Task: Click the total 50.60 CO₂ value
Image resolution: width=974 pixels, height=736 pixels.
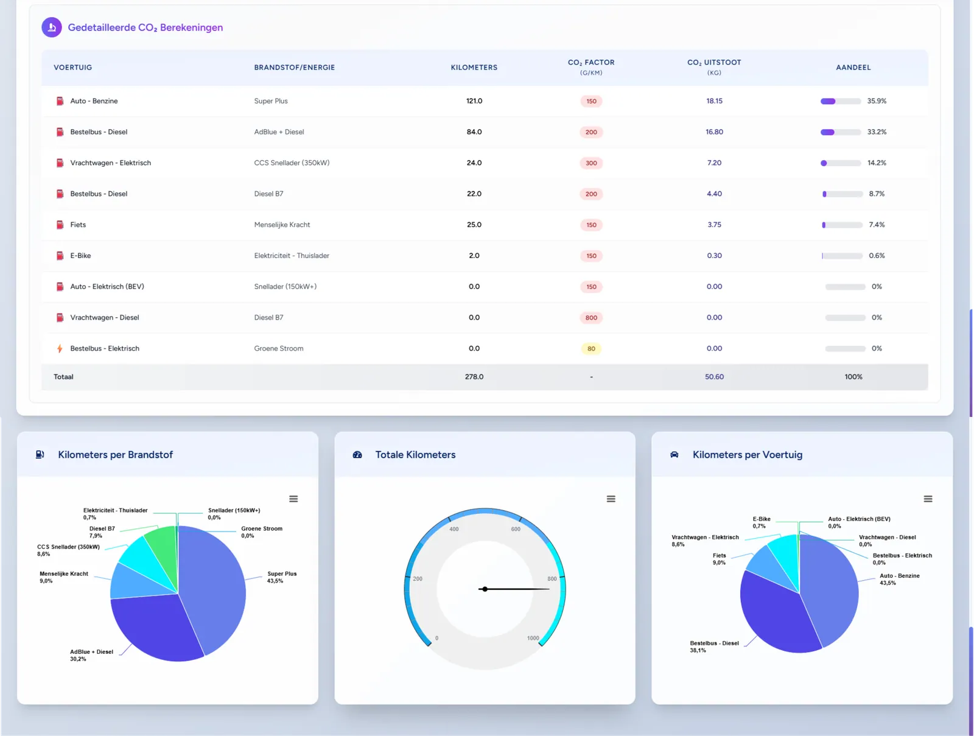Action: (714, 377)
